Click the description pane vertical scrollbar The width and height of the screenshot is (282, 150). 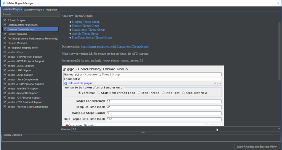click(279, 51)
